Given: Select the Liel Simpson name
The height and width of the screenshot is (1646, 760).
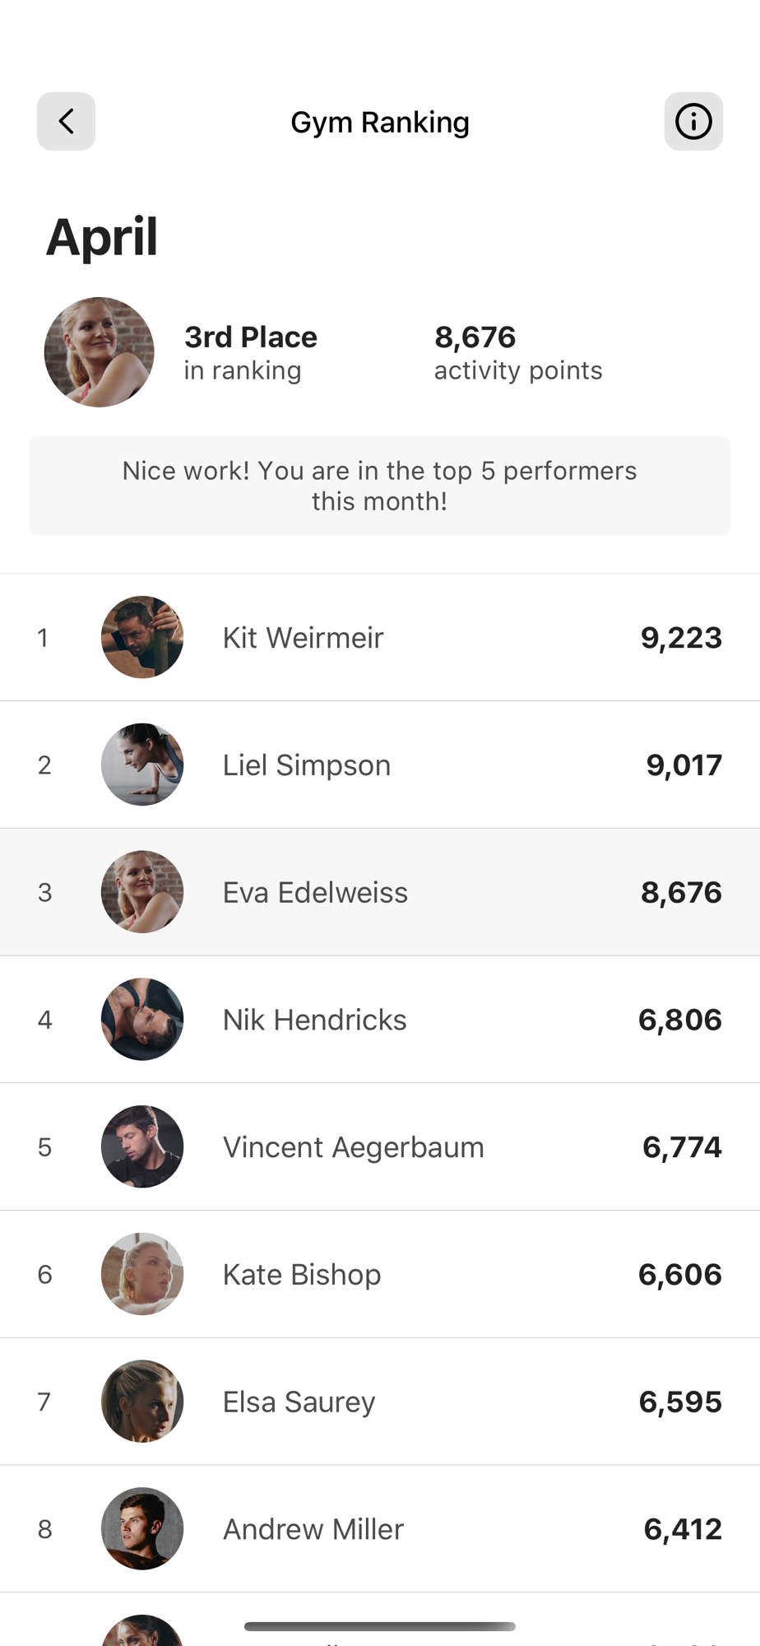Looking at the screenshot, I should tap(306, 765).
